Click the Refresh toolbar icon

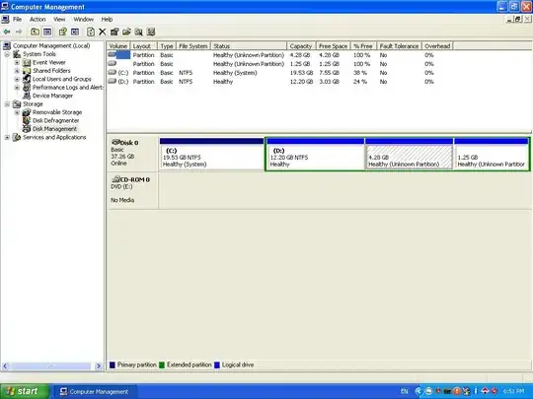tap(91, 32)
